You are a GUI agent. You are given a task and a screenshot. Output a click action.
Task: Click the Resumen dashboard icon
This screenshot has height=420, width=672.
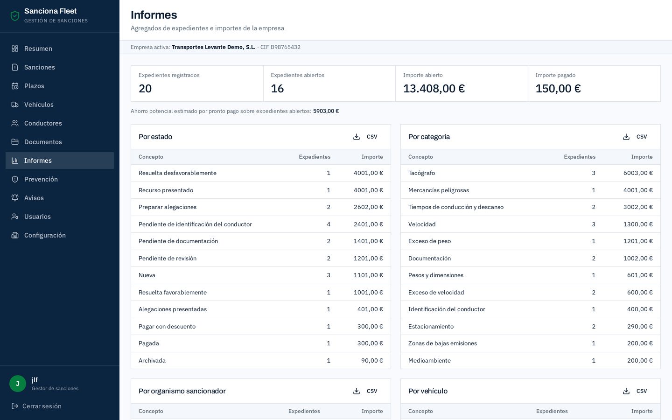[x=15, y=49]
